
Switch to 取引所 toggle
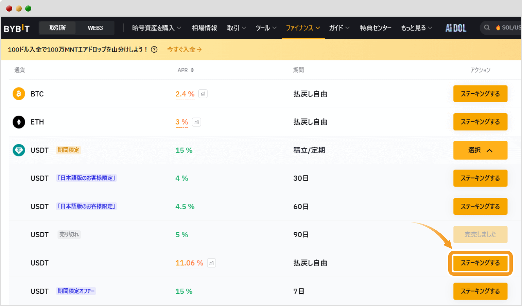57,28
